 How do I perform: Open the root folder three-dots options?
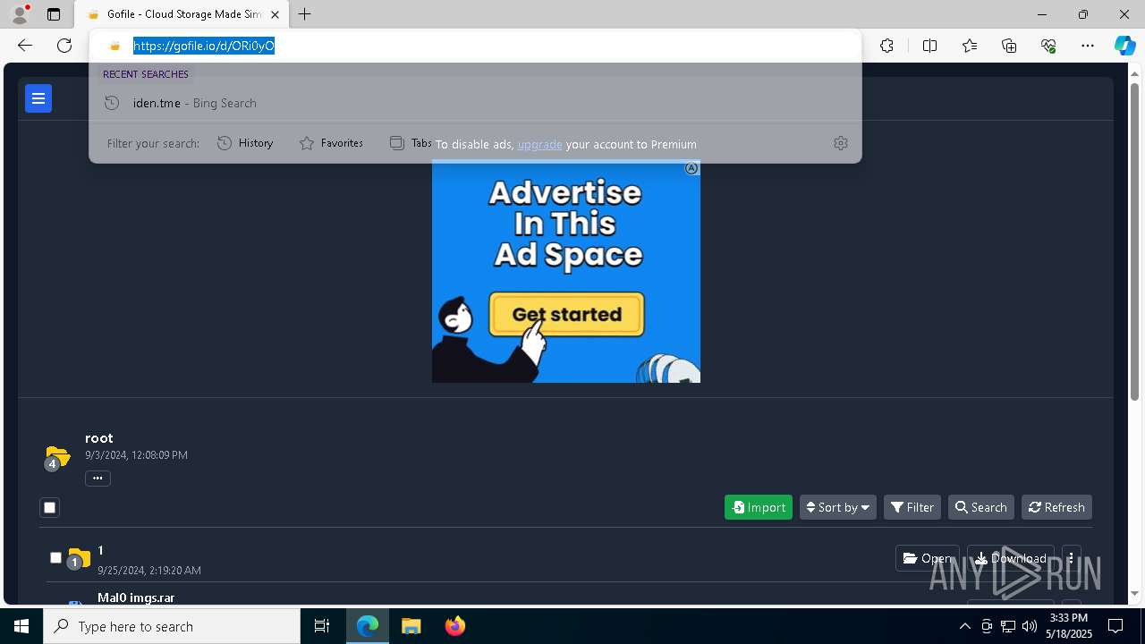pos(98,479)
